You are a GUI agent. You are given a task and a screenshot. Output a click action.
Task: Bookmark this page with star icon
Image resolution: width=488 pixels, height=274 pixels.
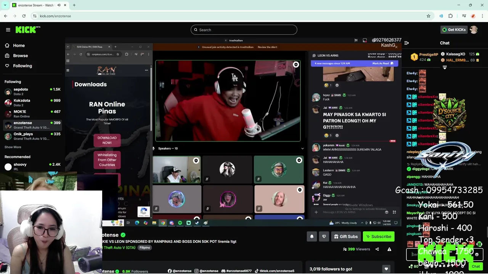pyautogui.click(x=429, y=16)
